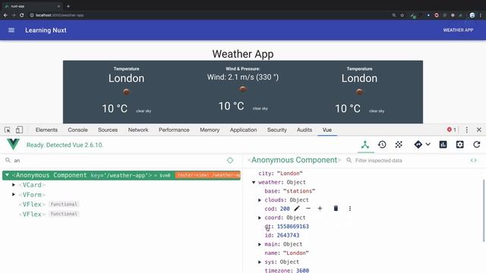Click the city "London" data value

pyautogui.click(x=289, y=174)
